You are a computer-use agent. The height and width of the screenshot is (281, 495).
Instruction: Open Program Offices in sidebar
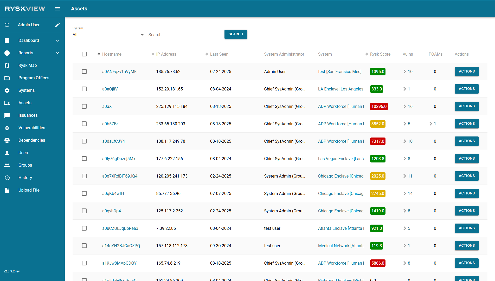(x=34, y=78)
